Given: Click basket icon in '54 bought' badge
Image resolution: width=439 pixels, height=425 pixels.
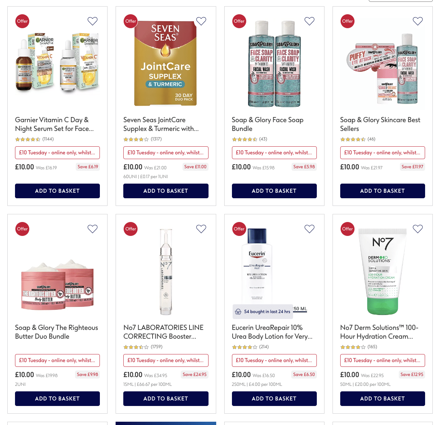Looking at the screenshot, I should tap(238, 312).
